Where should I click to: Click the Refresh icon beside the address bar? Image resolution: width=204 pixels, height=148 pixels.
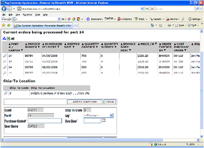click(147, 9)
